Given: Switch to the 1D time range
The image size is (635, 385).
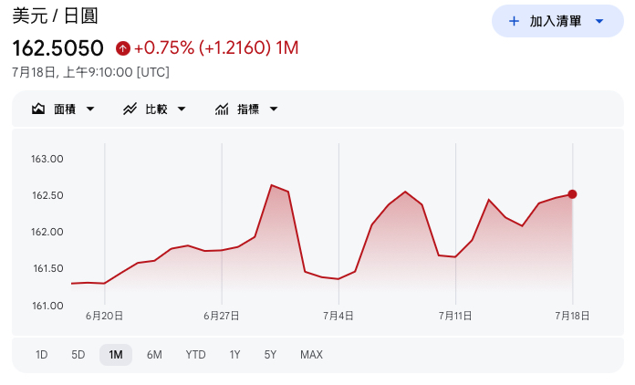Looking at the screenshot, I should pyautogui.click(x=41, y=355).
